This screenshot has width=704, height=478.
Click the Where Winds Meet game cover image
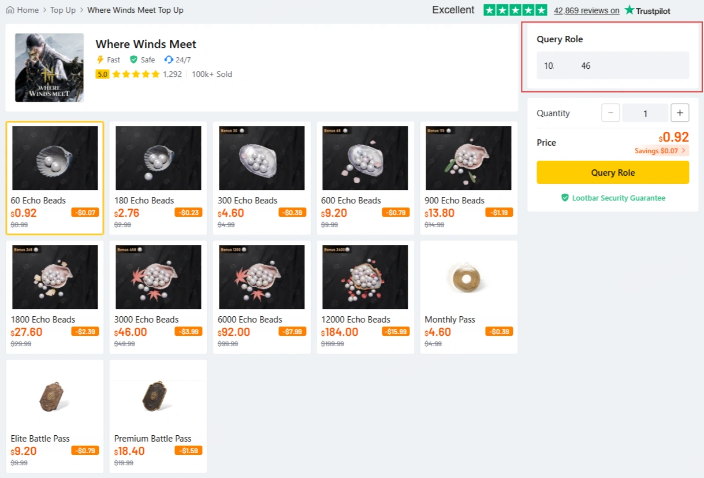50,68
